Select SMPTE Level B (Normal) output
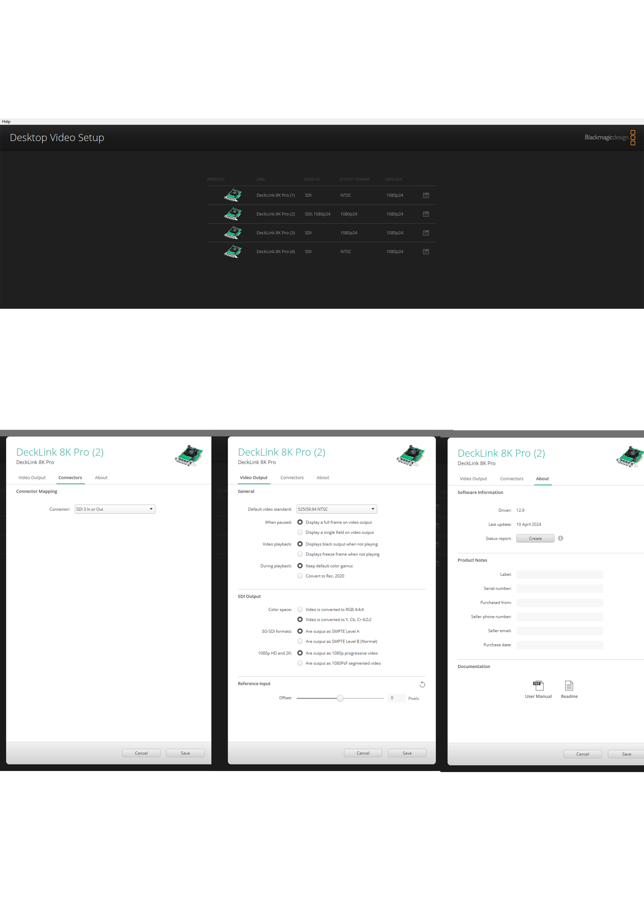Image resolution: width=644 pixels, height=911 pixels. pyautogui.click(x=300, y=642)
